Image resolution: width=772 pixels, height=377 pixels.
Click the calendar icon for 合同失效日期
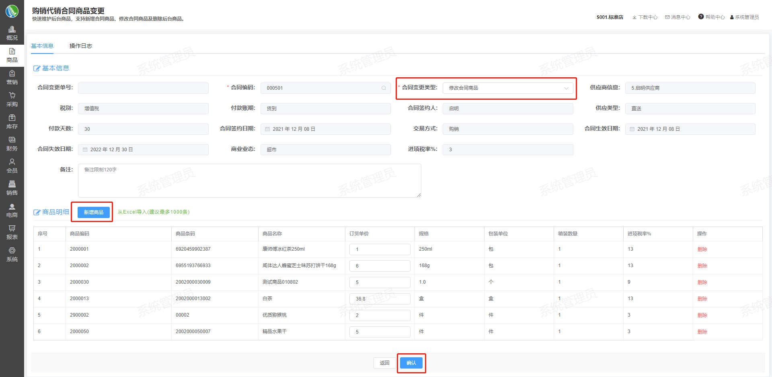[x=85, y=150]
